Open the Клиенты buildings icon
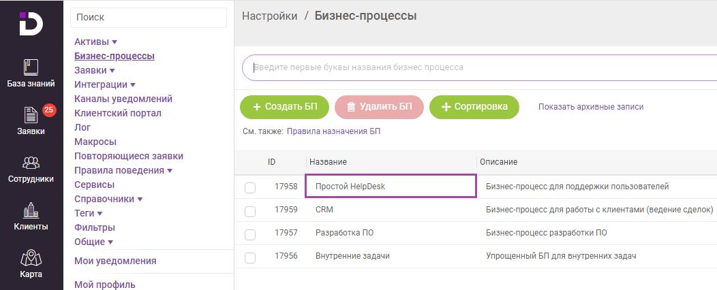The width and height of the screenshot is (717, 290). point(31,210)
